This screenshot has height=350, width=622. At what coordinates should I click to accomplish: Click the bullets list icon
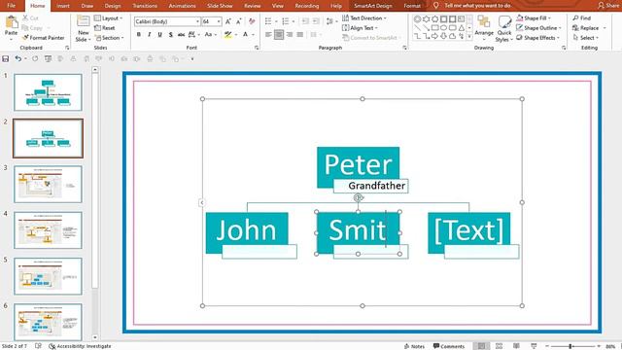click(268, 21)
